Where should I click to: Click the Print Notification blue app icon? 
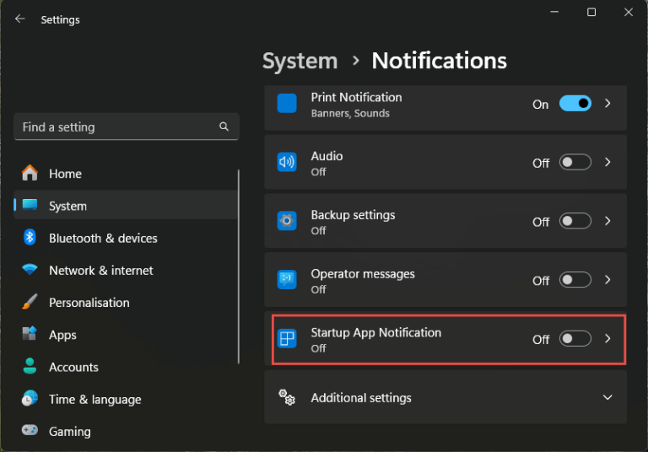click(287, 103)
